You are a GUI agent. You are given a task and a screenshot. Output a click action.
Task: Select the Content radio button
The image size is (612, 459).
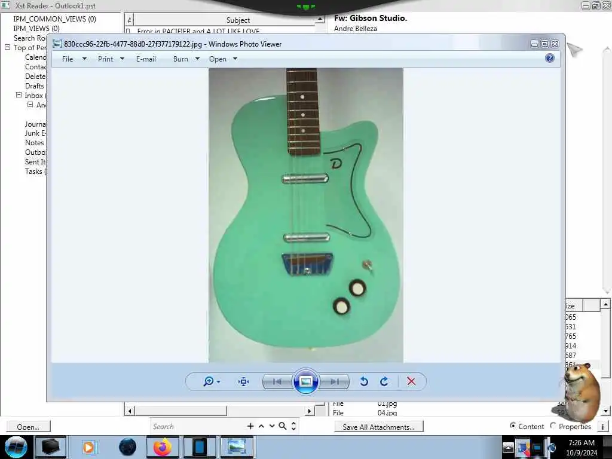pyautogui.click(x=513, y=426)
